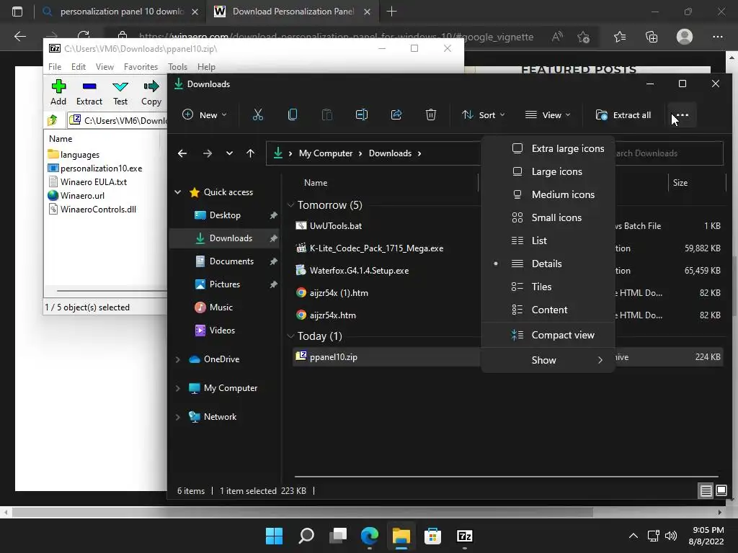The image size is (738, 553).
Task: Collapse the Tomorrow (5) group
Action: 291,205
